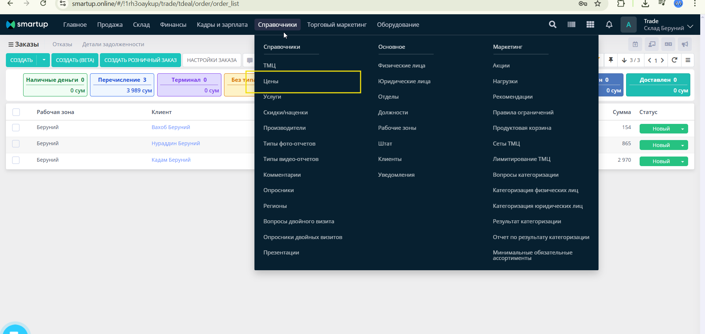The image size is (705, 334).
Task: Click the 3/3 row count sort arrow
Action: click(x=624, y=60)
